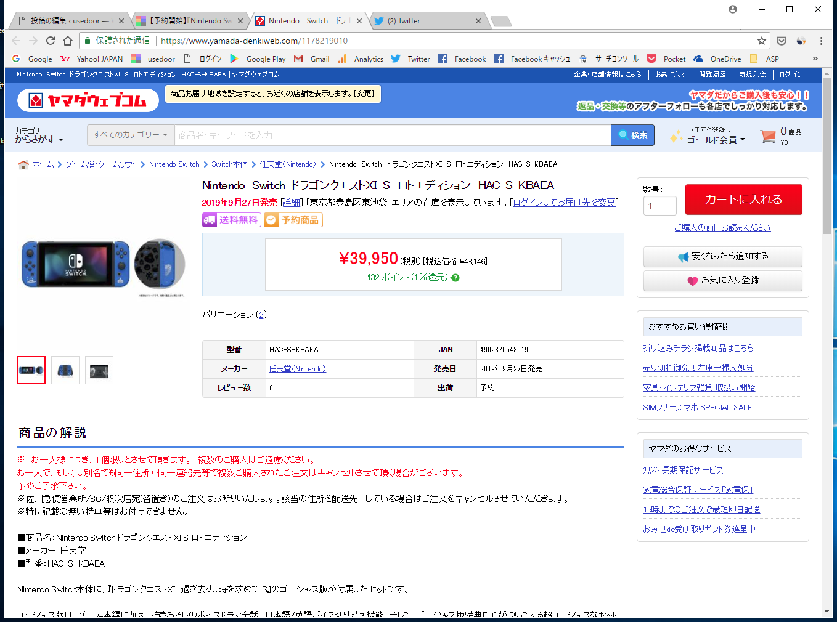Screen dimensions: 837x622
Task: Open the ログインしてお届け先を変更 link
Action: pos(564,203)
